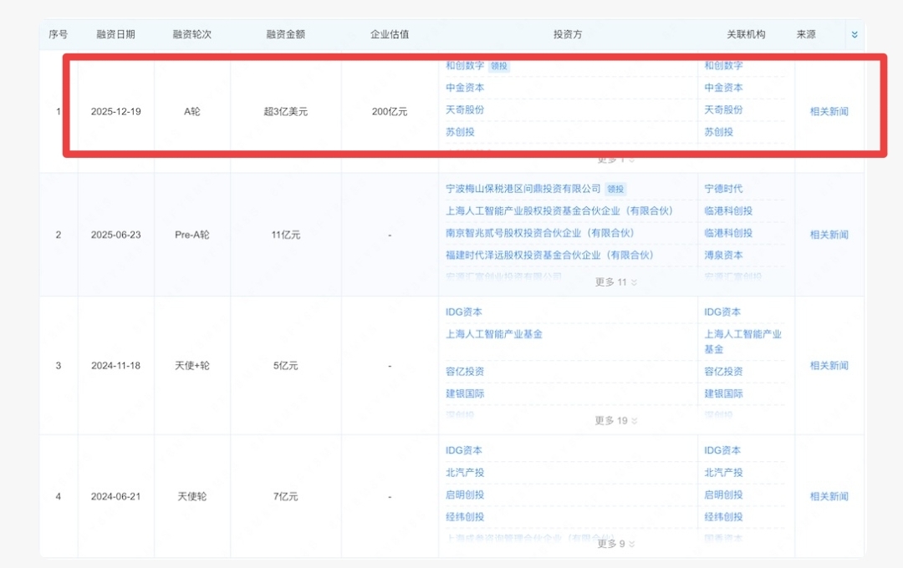Select amount cell 超3亿美元
This screenshot has width=903, height=568.
[286, 112]
